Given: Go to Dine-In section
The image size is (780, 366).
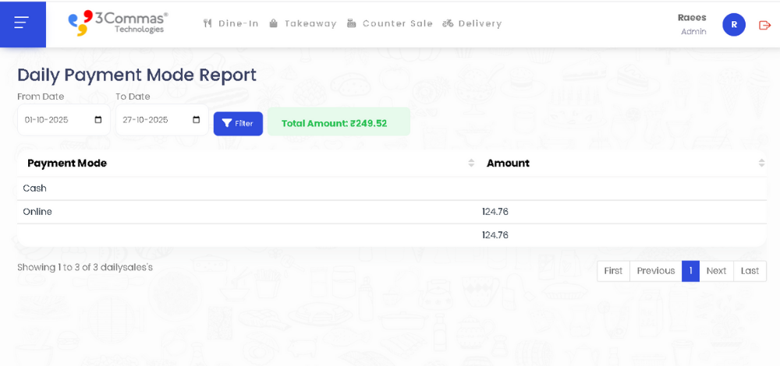Looking at the screenshot, I should click(x=231, y=23).
